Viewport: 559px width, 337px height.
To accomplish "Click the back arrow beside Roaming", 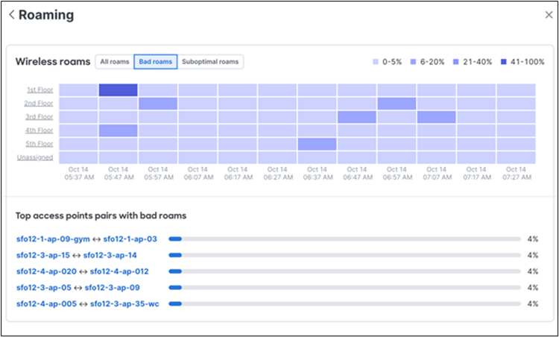I will [x=12, y=15].
